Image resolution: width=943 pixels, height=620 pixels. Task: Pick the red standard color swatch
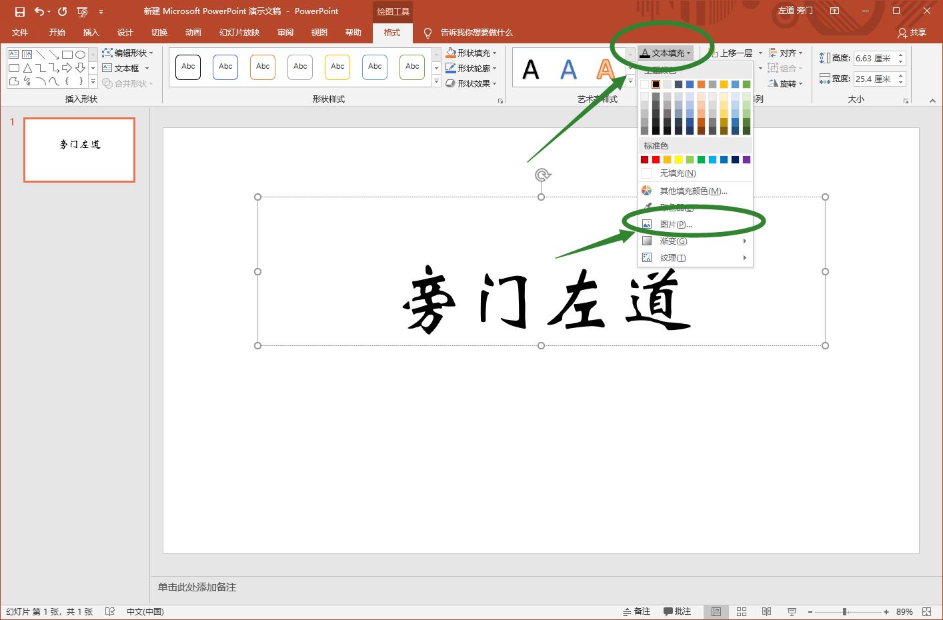pos(656,159)
